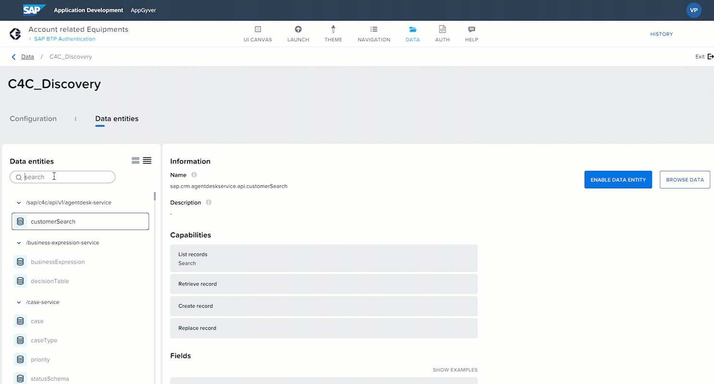Select the statusSchema entity

coord(80,378)
